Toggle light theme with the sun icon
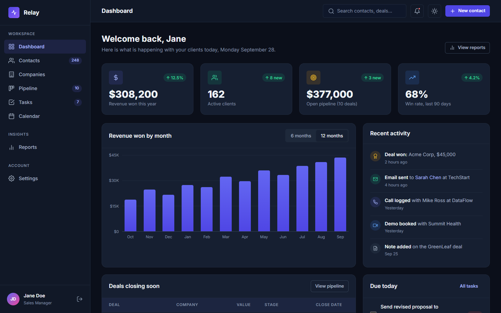The height and width of the screenshot is (313, 501). click(435, 11)
